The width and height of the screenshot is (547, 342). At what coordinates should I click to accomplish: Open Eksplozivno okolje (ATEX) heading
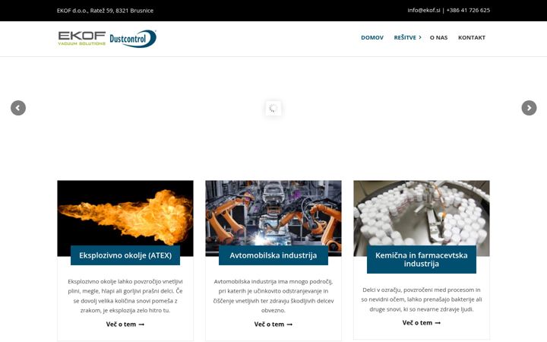(125, 255)
